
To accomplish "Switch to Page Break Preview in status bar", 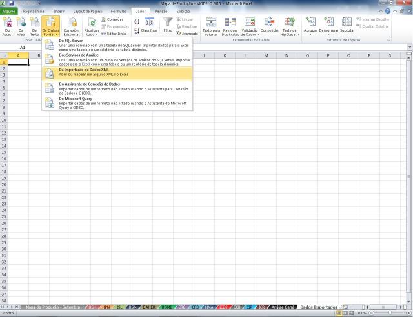I will 351,313.
